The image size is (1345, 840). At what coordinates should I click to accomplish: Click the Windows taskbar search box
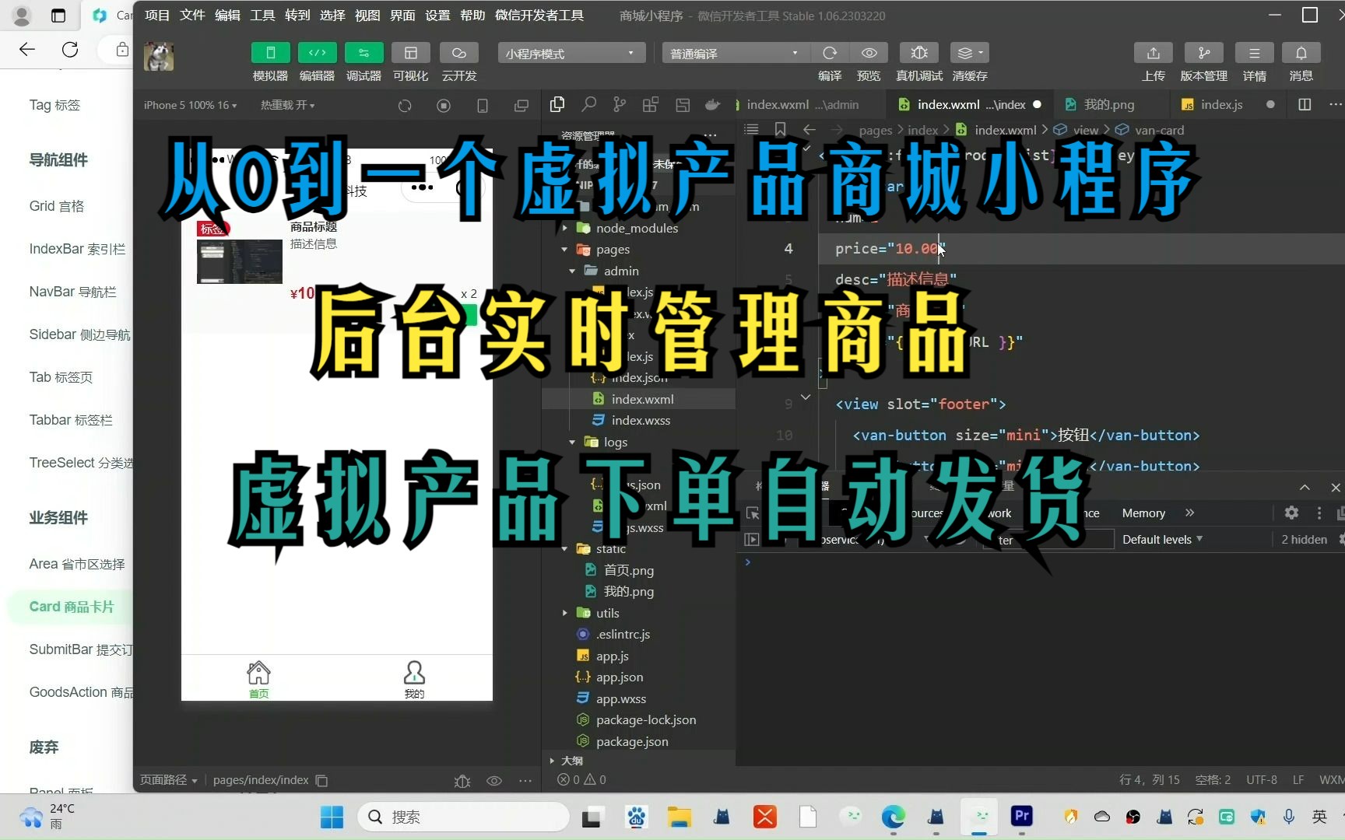coord(463,817)
